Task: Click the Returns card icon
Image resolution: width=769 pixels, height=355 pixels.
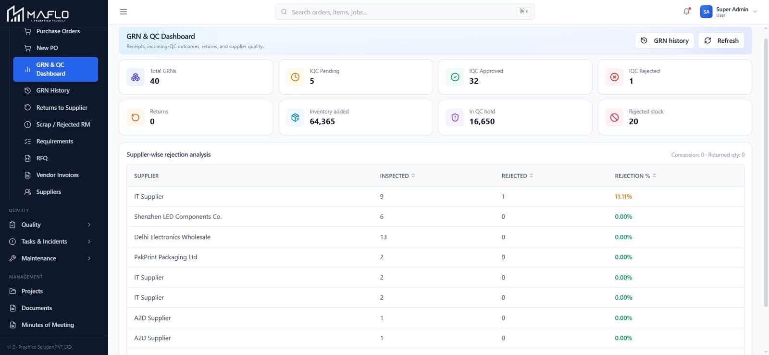Action: (x=136, y=117)
